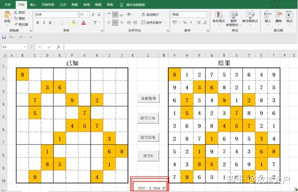Click the text orientation icon
This screenshot has height=192, width=298.
[129, 14]
